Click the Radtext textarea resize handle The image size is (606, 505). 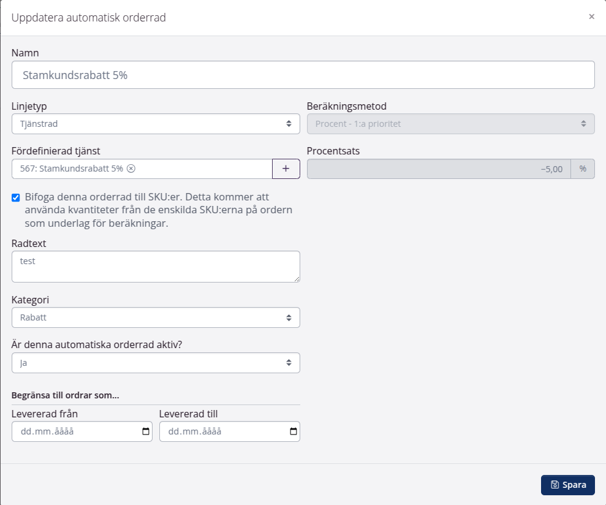(297, 279)
